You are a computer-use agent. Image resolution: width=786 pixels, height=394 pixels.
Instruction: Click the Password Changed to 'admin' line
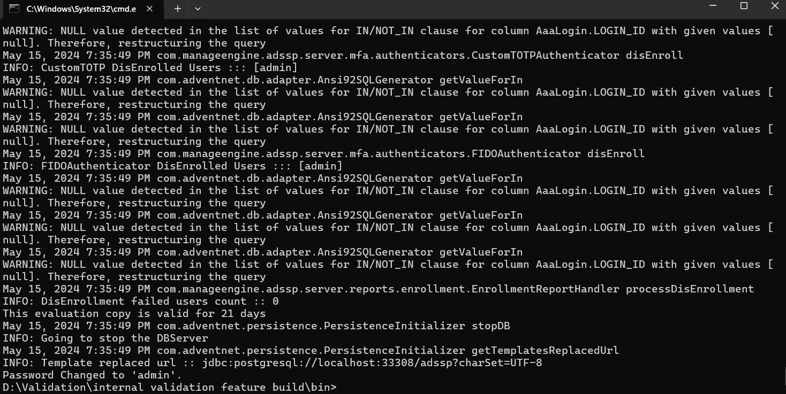click(90, 375)
